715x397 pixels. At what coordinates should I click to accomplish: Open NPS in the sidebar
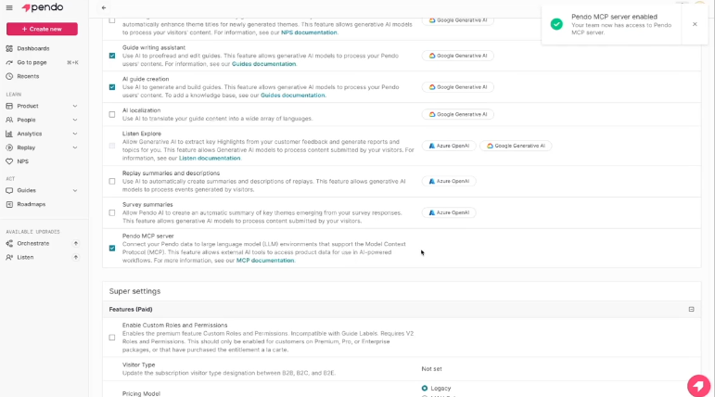(x=22, y=161)
